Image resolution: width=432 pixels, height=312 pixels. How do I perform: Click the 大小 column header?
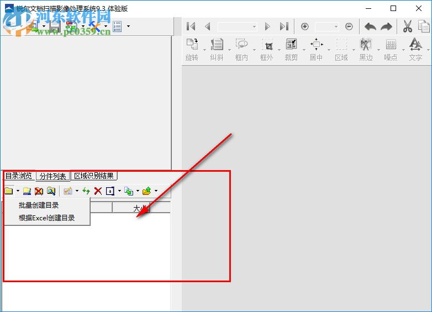point(131,208)
